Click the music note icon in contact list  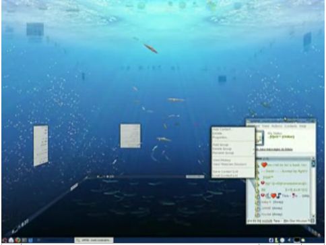click(279, 196)
